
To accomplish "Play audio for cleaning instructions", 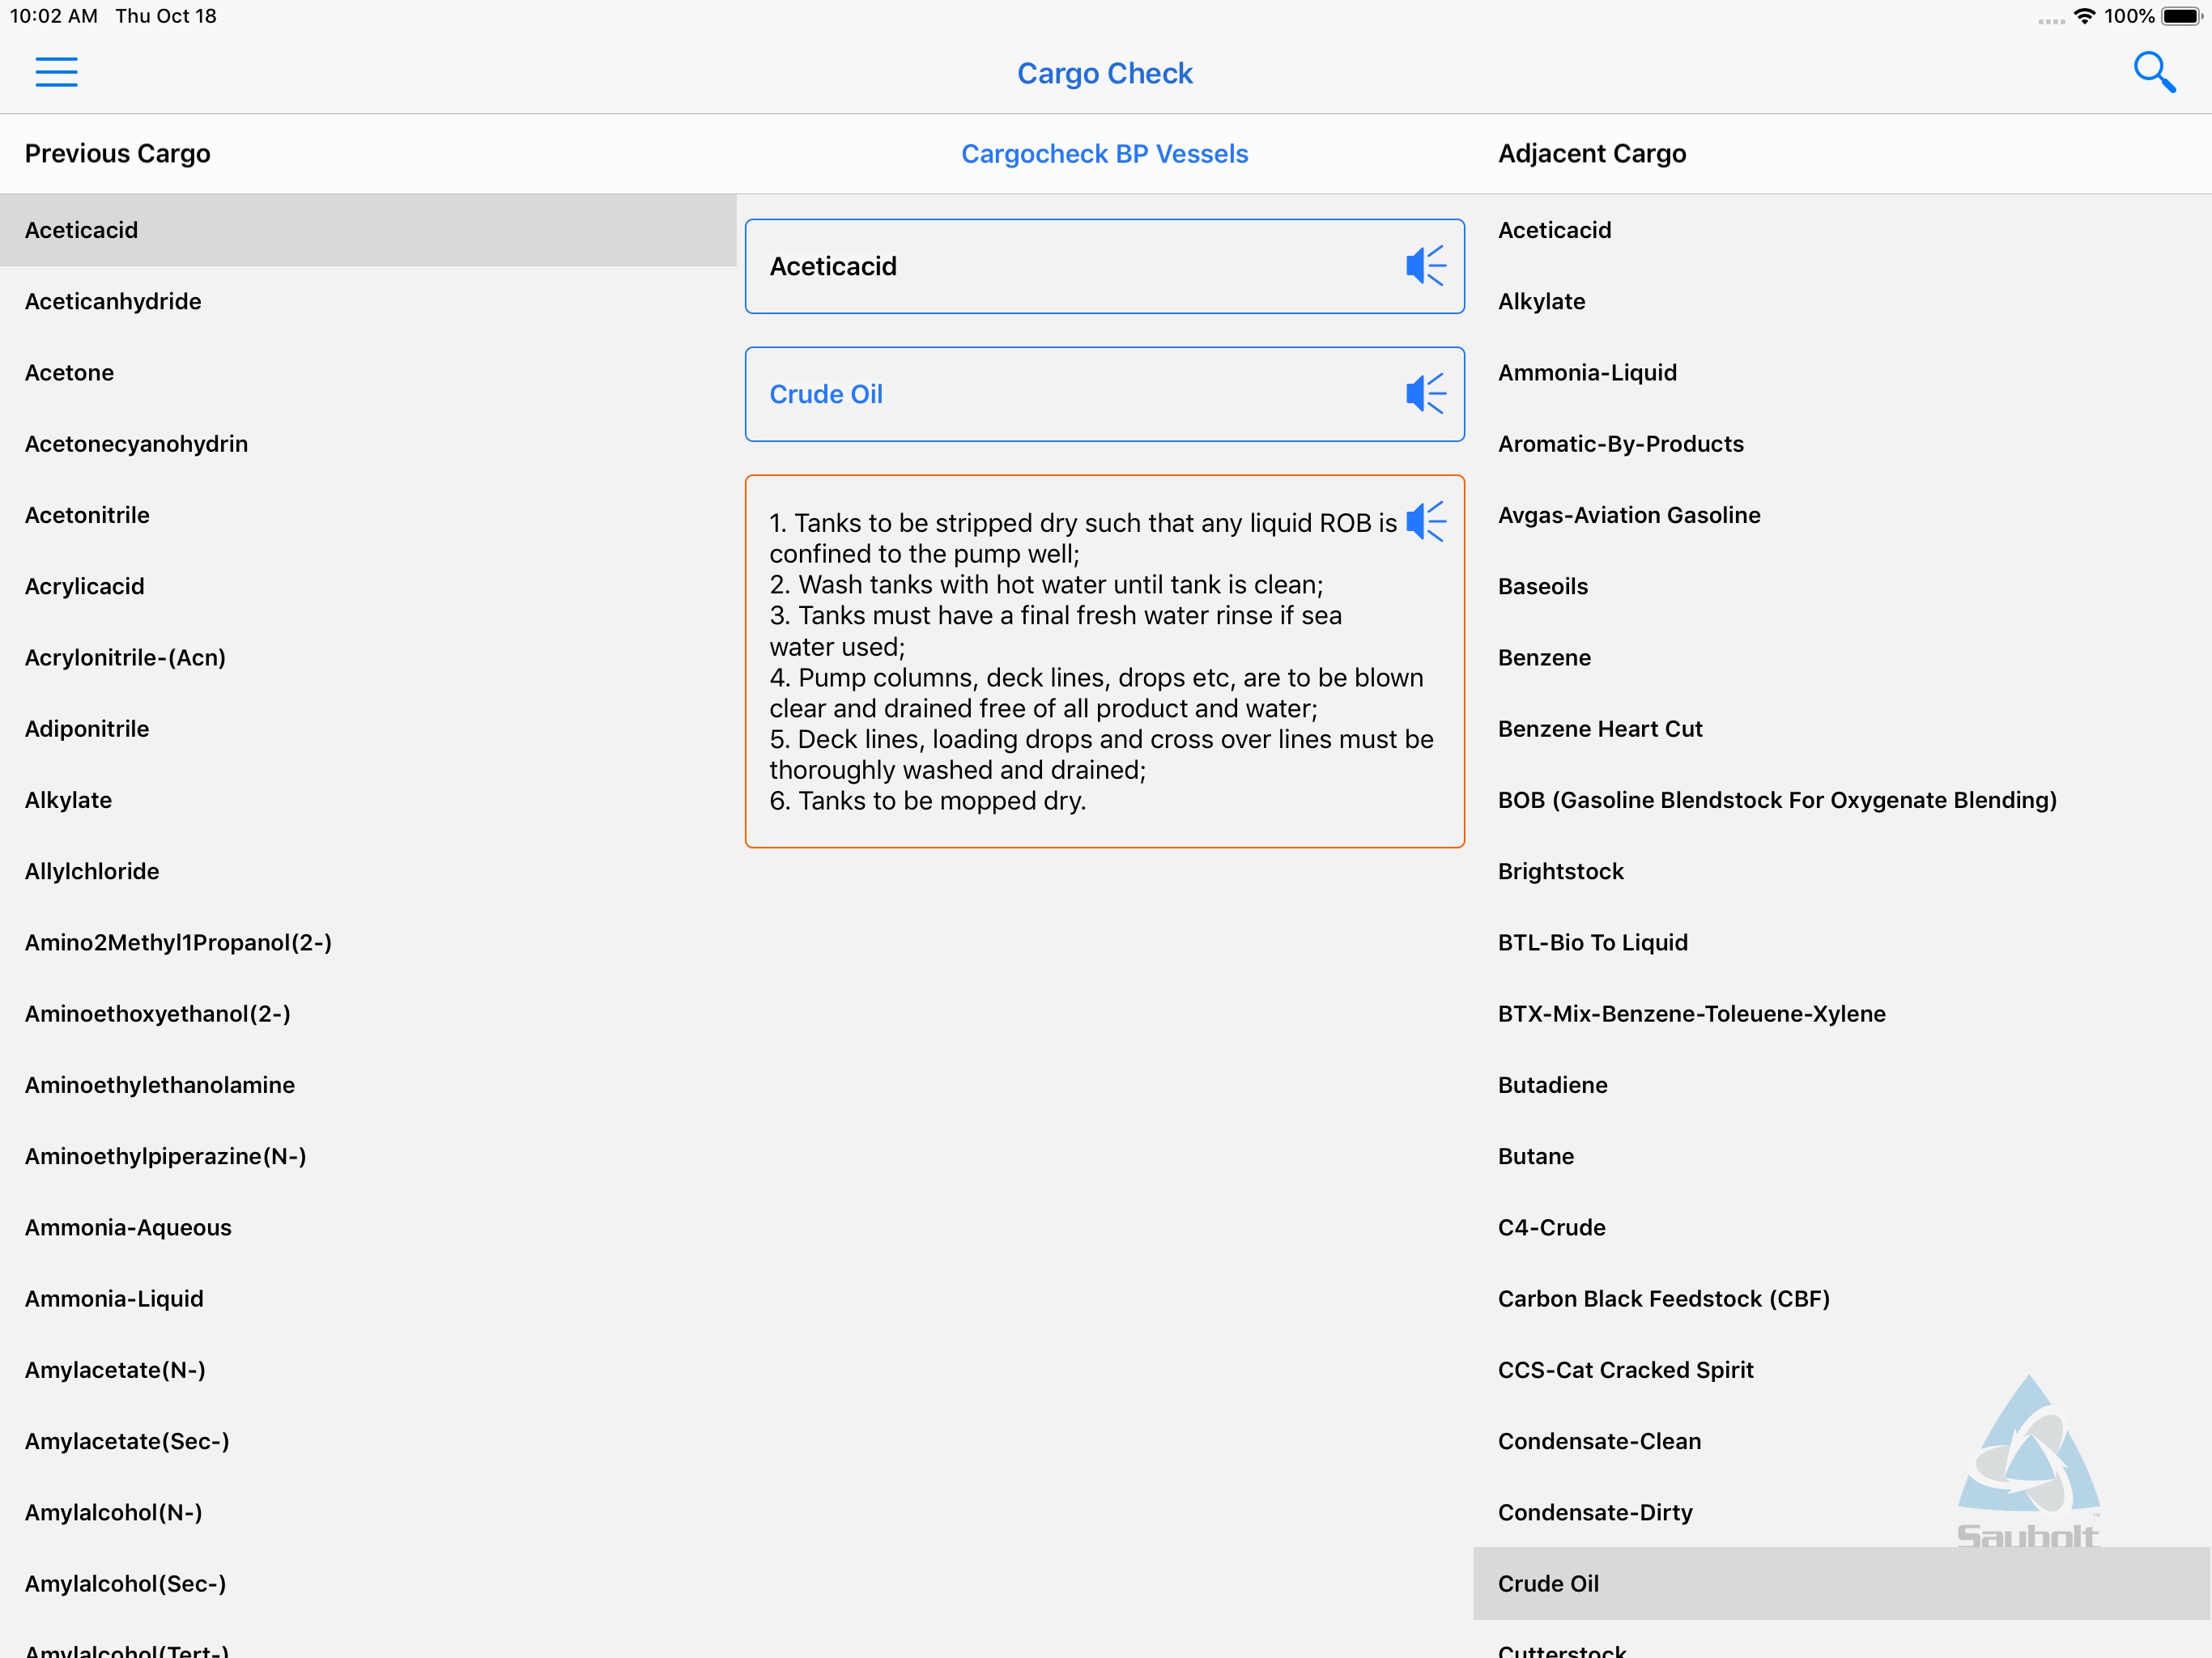I will click(1426, 521).
